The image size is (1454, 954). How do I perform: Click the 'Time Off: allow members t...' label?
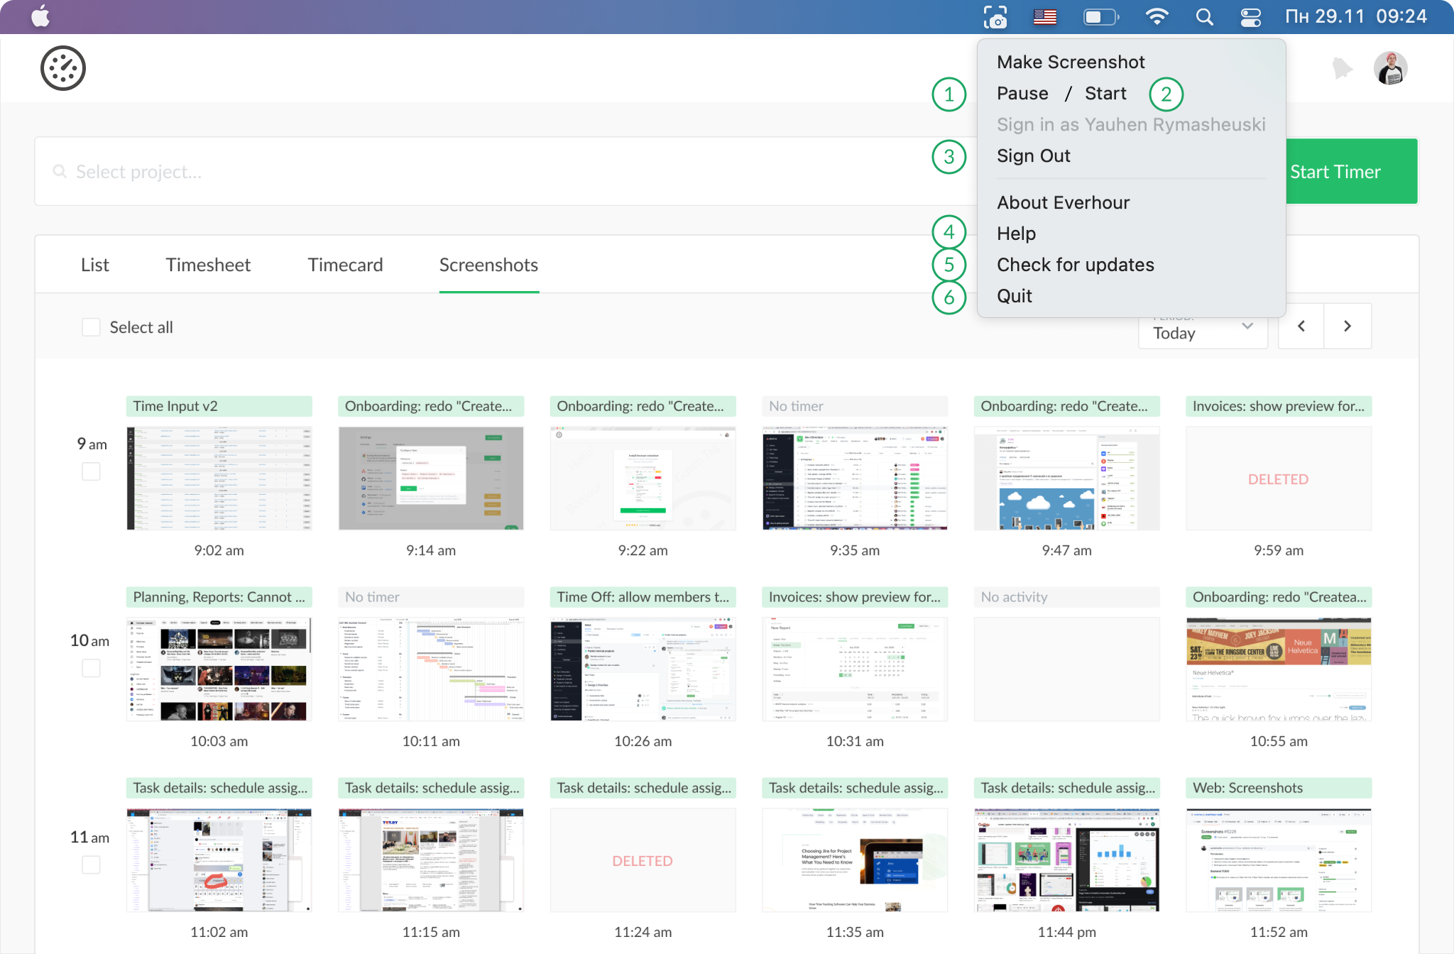(x=643, y=597)
